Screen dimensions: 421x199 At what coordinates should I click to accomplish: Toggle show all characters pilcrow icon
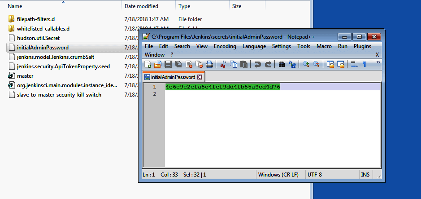[365, 64]
